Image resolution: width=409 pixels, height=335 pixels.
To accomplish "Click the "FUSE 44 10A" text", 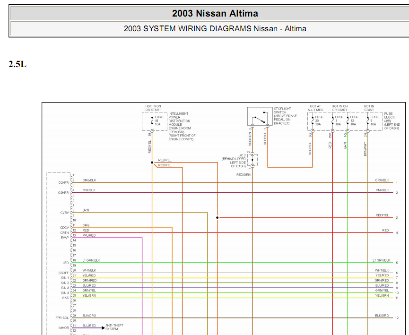I will pyautogui.click(x=158, y=120).
